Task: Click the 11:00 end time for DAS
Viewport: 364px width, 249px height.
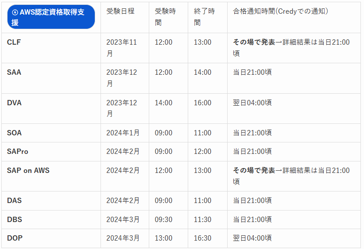Action: click(x=203, y=200)
